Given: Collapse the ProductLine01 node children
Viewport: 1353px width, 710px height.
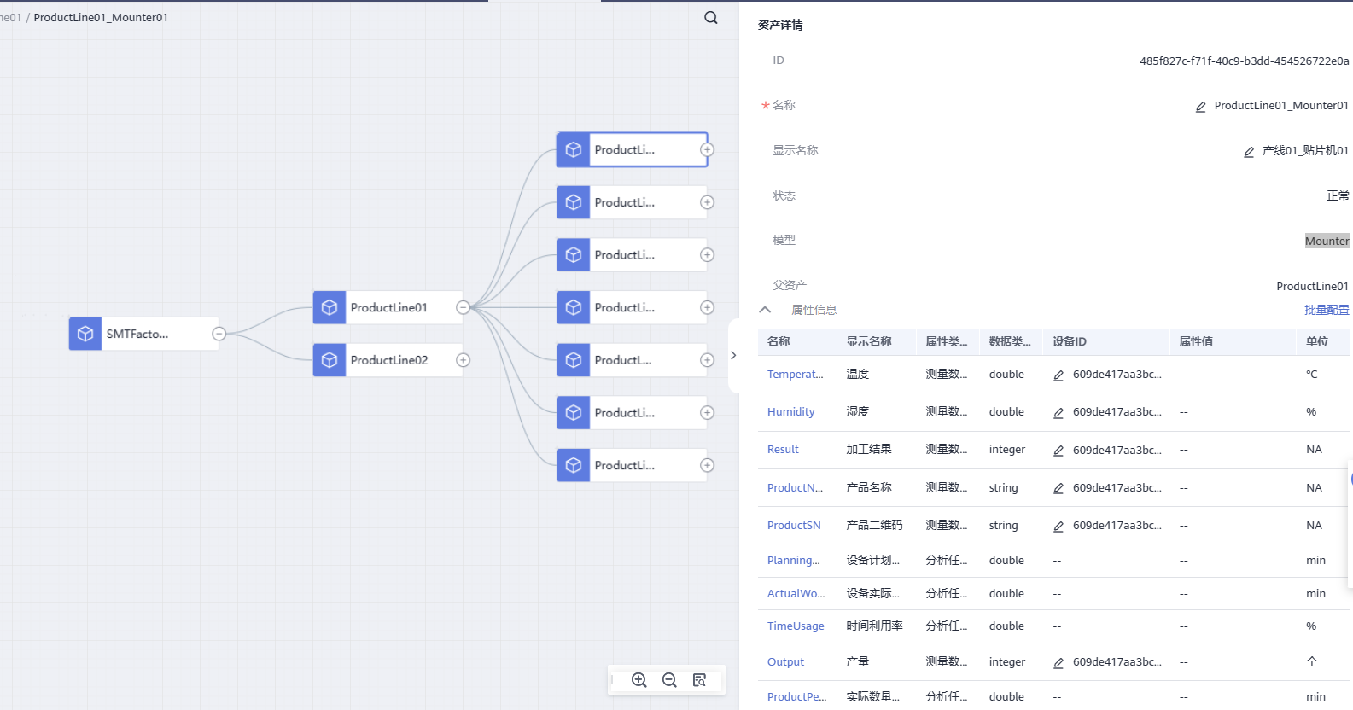Looking at the screenshot, I should (463, 307).
